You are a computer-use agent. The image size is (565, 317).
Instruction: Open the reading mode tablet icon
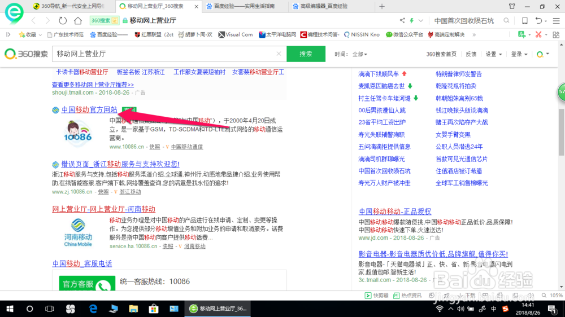tap(525, 20)
